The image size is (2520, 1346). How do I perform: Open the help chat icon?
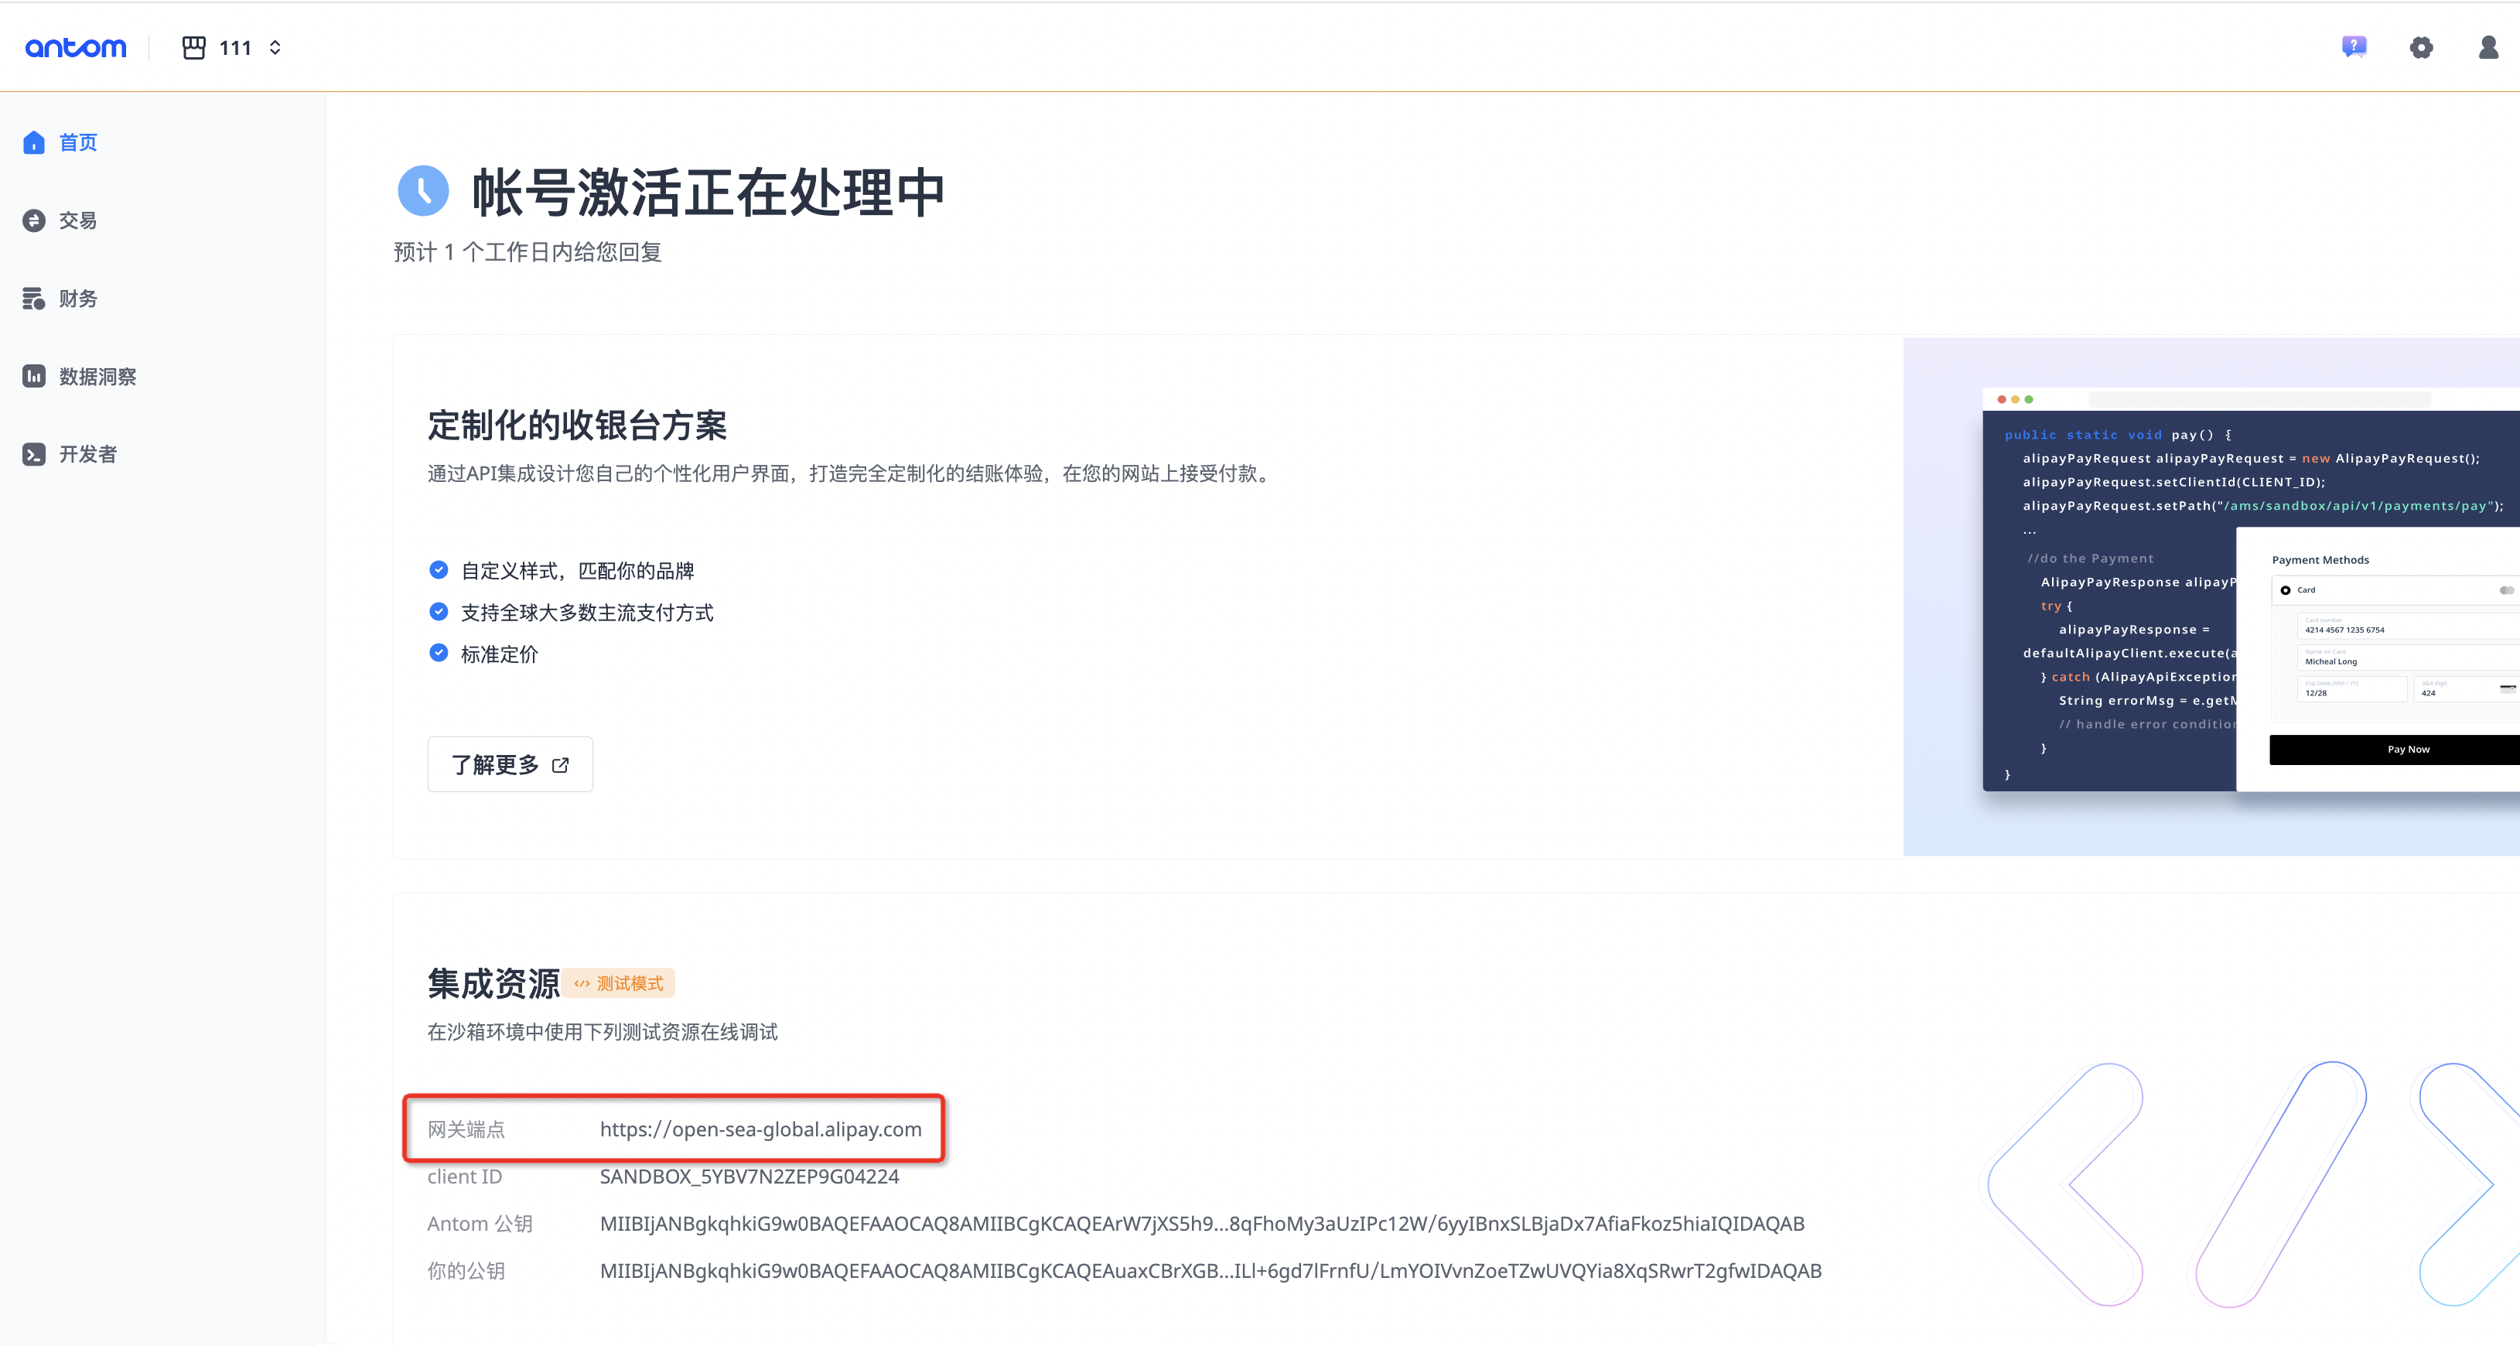coord(2354,47)
